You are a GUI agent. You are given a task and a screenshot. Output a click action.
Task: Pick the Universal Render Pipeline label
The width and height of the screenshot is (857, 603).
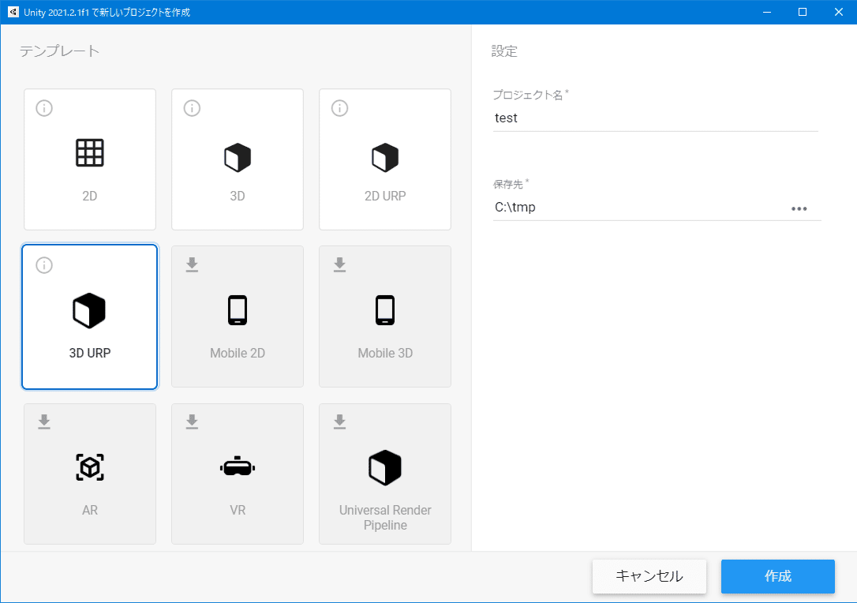pyautogui.click(x=385, y=517)
